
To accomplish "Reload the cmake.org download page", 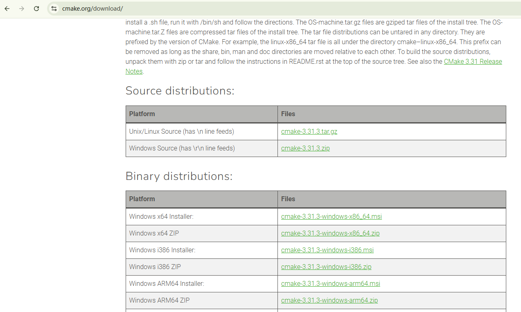I will 36,9.
